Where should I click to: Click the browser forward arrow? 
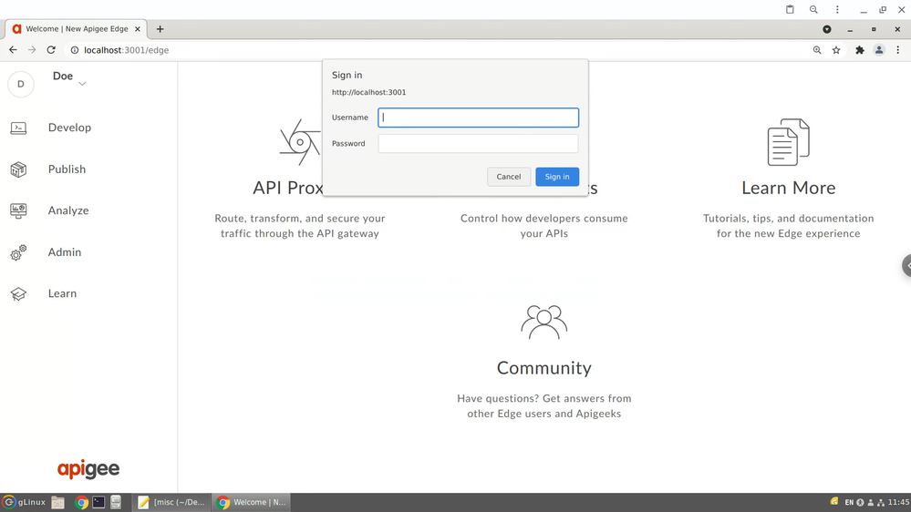click(x=32, y=50)
